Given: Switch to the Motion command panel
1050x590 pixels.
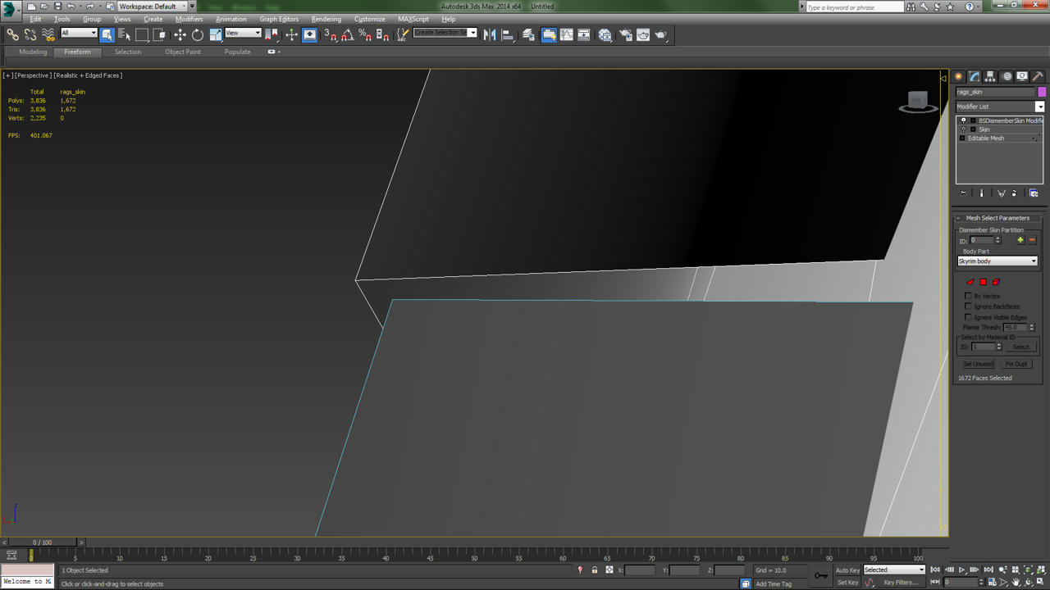Looking at the screenshot, I should tap(1007, 76).
